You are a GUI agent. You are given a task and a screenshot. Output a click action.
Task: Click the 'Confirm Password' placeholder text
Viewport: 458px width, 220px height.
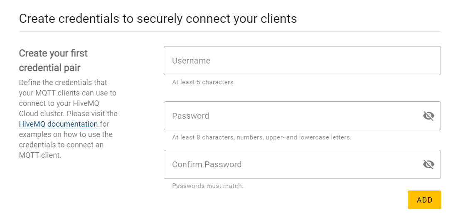coord(207,164)
